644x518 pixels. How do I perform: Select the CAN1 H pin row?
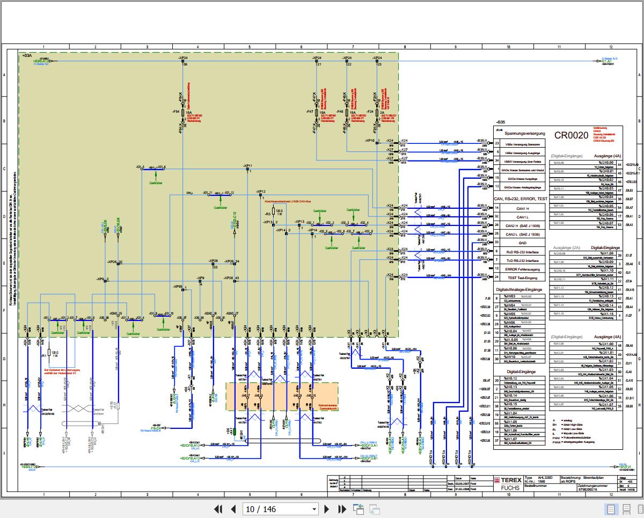click(519, 208)
